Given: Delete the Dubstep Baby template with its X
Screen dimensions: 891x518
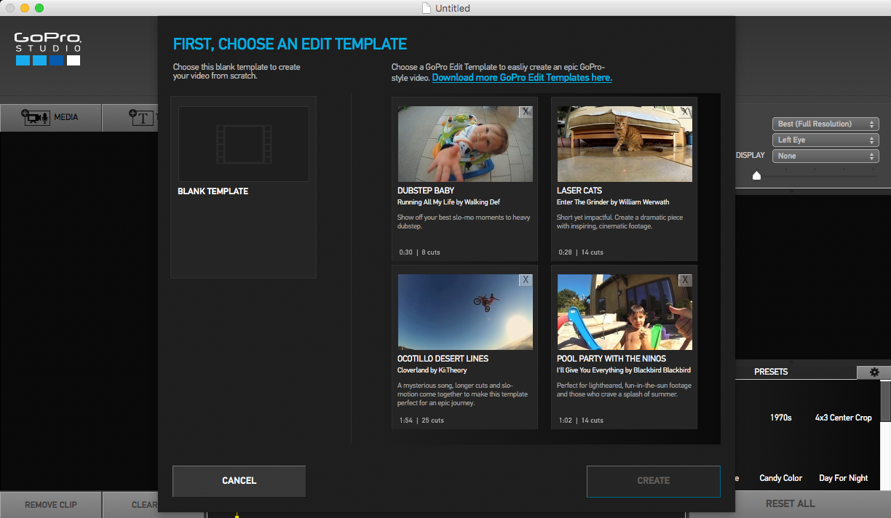Looking at the screenshot, I should [526, 113].
